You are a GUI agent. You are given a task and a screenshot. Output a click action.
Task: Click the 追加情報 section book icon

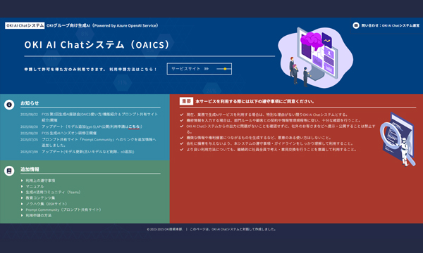pos(9,171)
